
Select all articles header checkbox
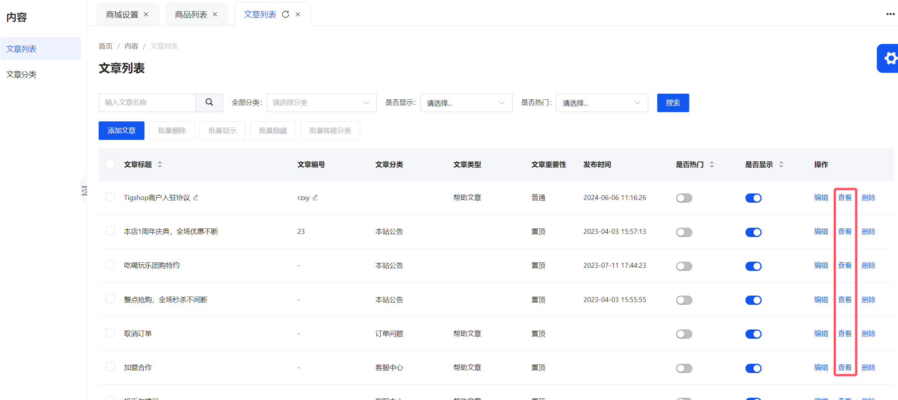[x=110, y=164]
